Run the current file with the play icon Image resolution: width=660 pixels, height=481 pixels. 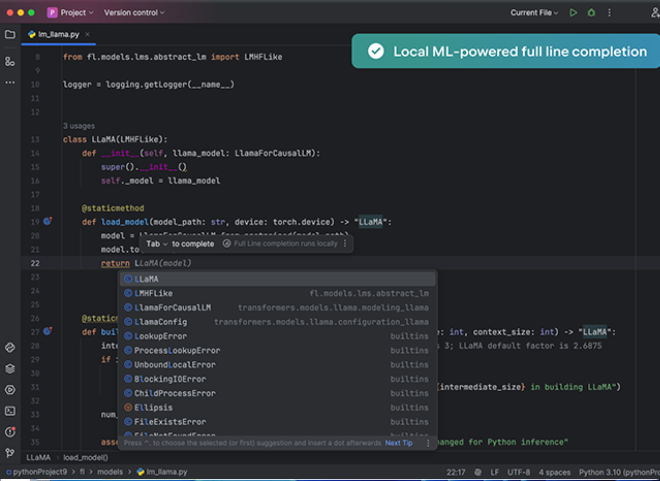coord(573,13)
